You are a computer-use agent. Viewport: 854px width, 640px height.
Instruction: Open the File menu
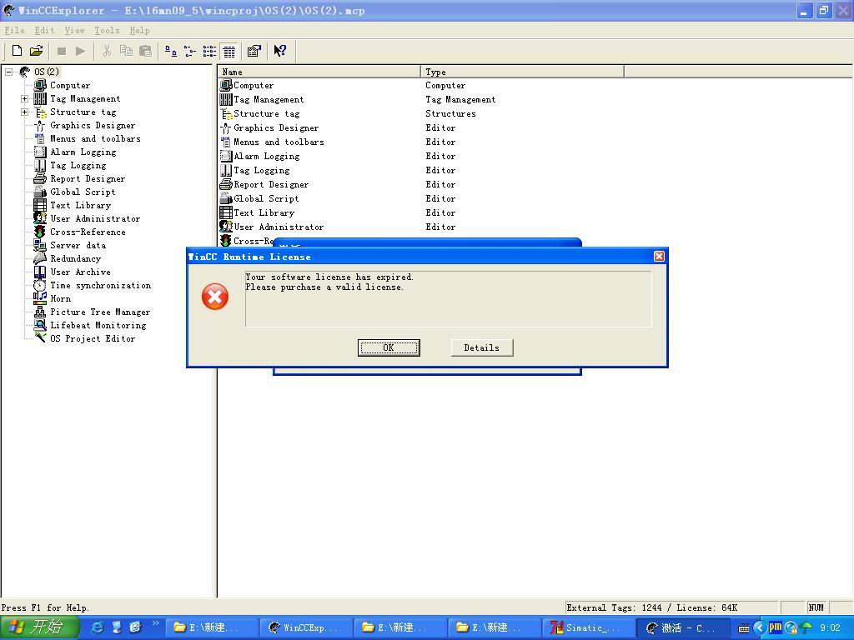click(x=15, y=31)
